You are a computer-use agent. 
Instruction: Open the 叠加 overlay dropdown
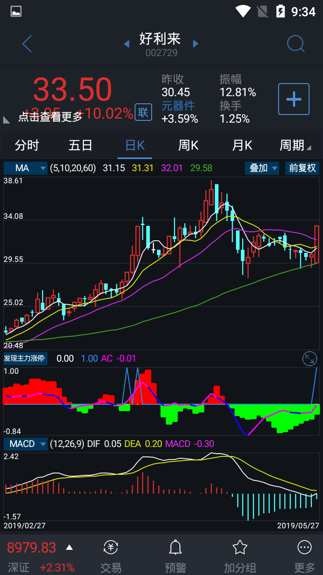click(x=262, y=168)
